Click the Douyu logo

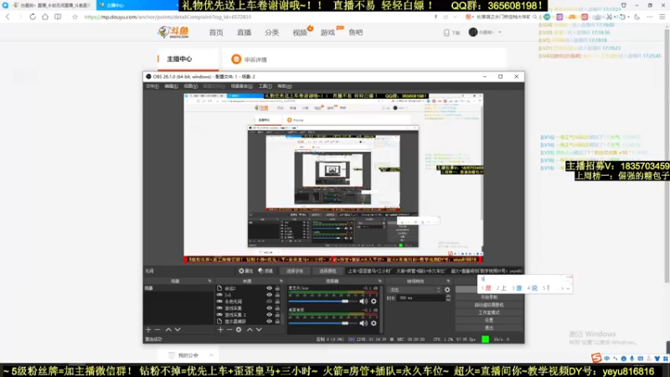tap(173, 32)
